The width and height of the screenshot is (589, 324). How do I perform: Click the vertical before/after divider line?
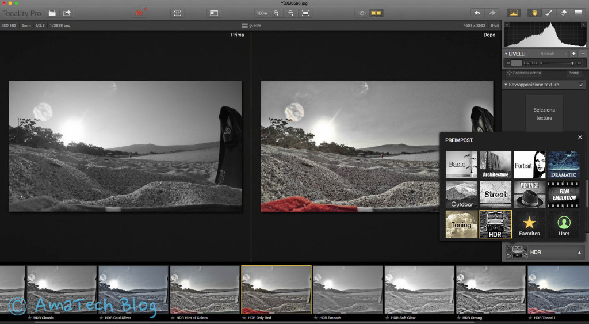[251, 147]
